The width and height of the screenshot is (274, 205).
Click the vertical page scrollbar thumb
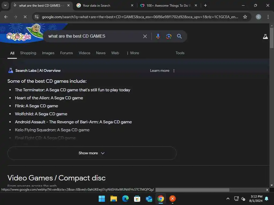pyautogui.click(x=272, y=37)
